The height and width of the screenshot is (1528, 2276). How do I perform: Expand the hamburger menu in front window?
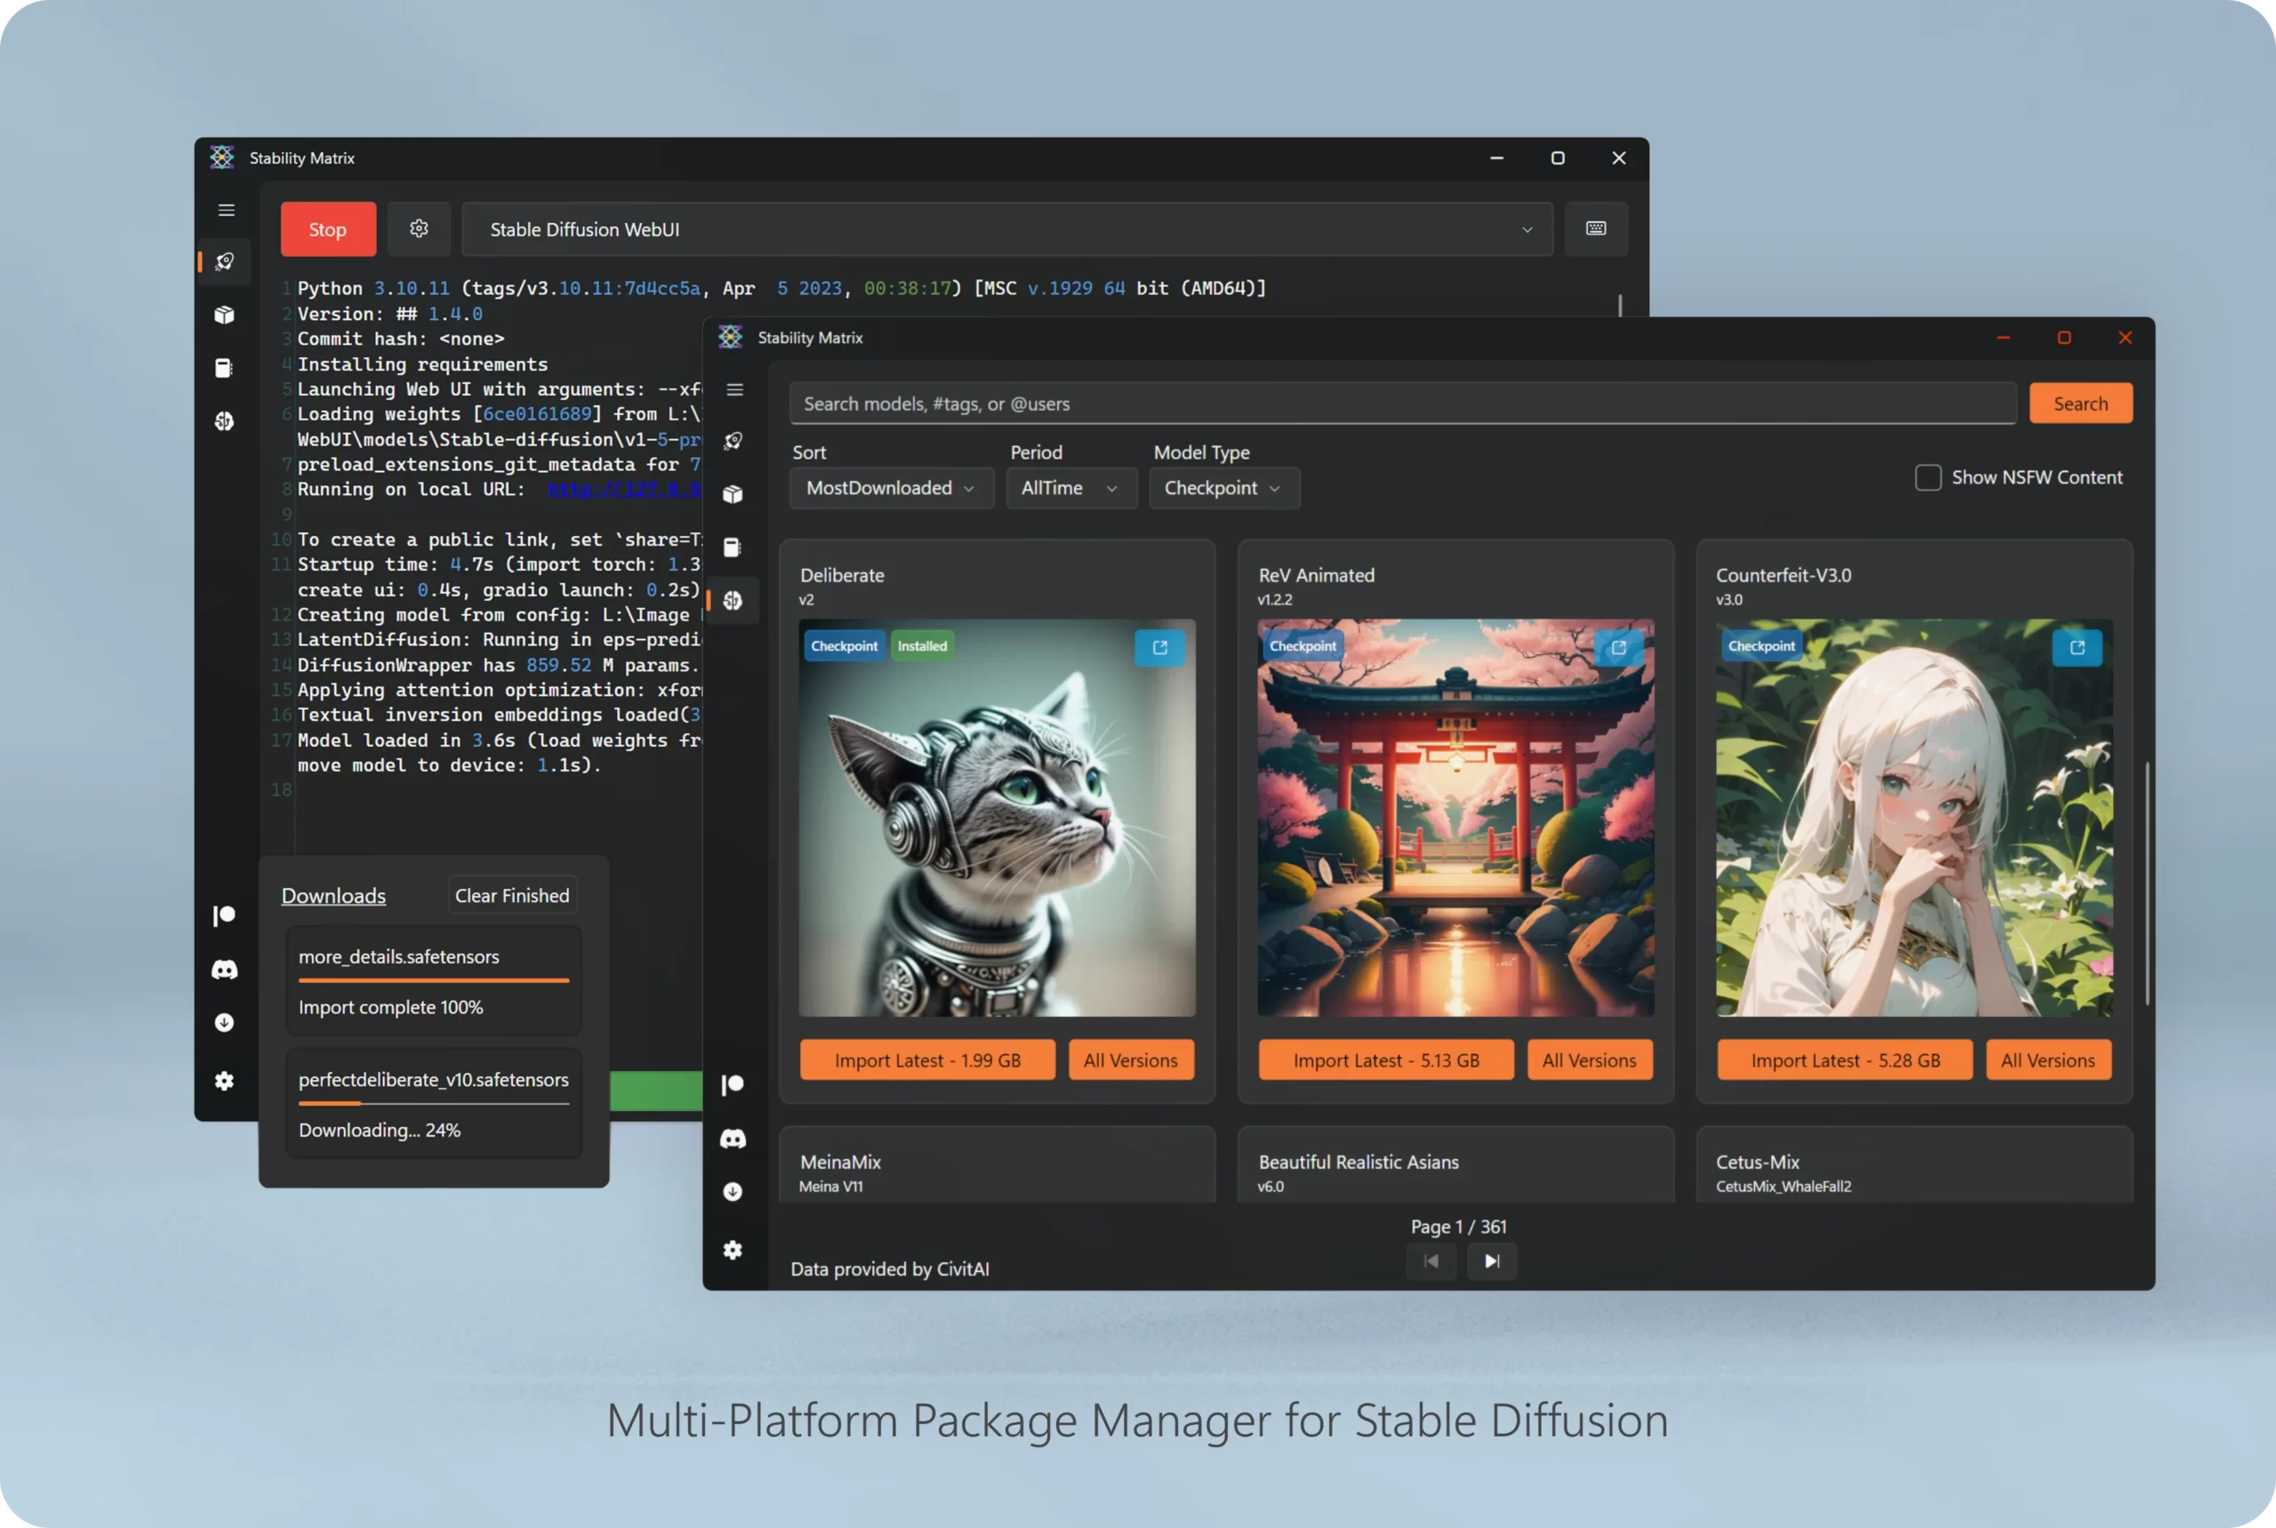735,390
